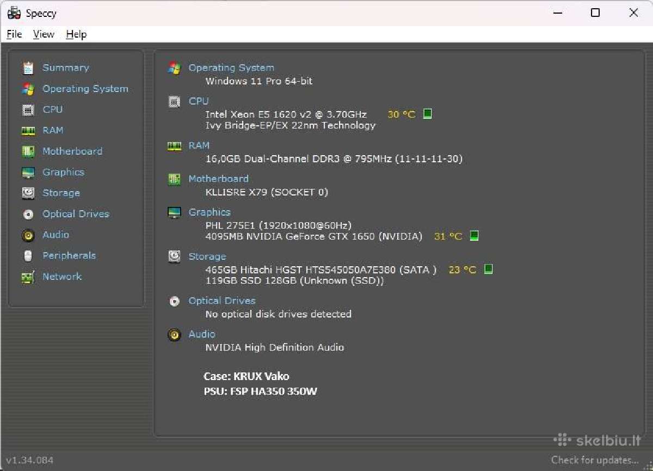Click the Network card icon in sidebar
Screen dimensions: 653x471
pyautogui.click(x=28, y=277)
